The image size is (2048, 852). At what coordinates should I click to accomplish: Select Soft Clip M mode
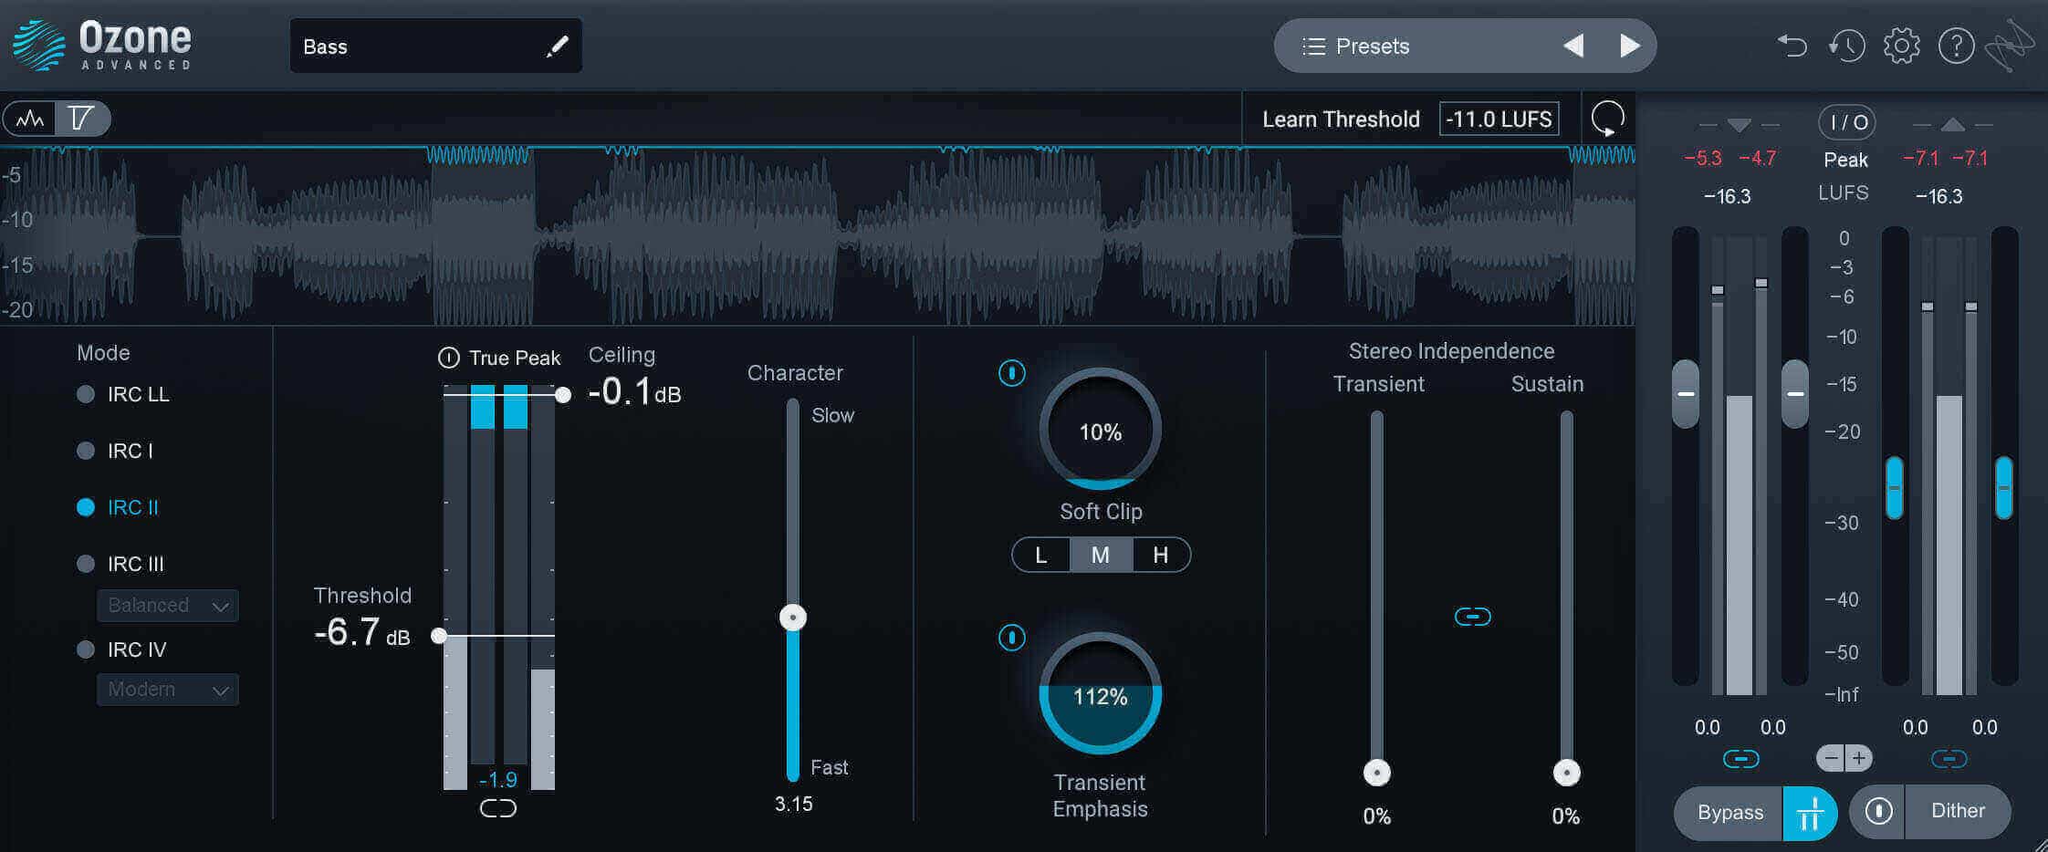click(1101, 556)
